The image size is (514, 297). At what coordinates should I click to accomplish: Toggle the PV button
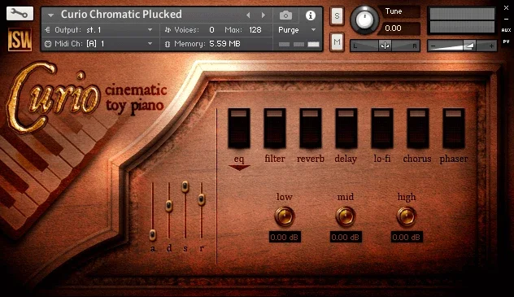pos(506,42)
